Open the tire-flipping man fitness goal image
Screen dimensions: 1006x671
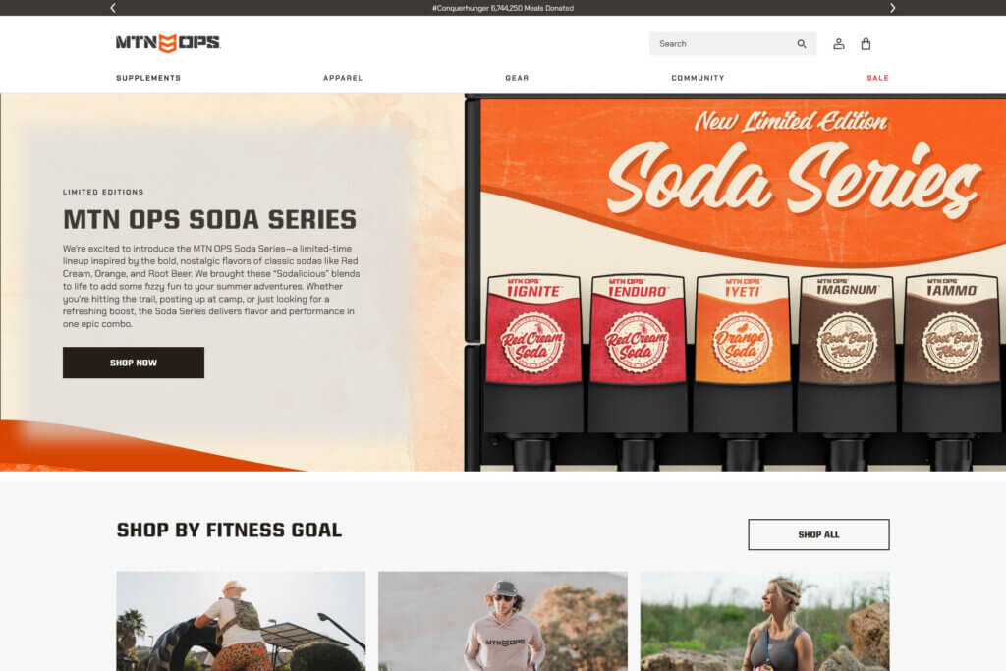pos(241,621)
